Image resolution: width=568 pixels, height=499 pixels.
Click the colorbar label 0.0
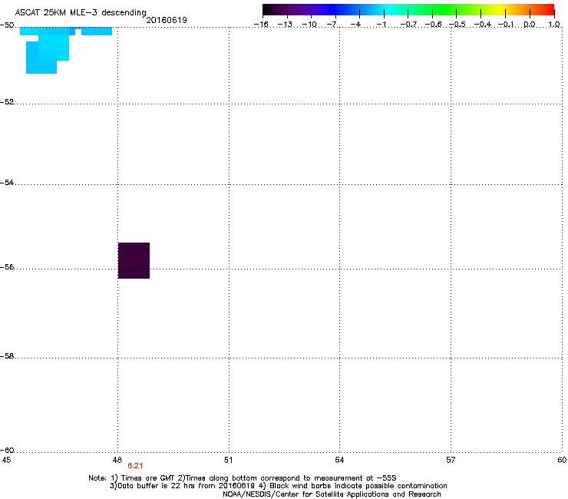530,25
